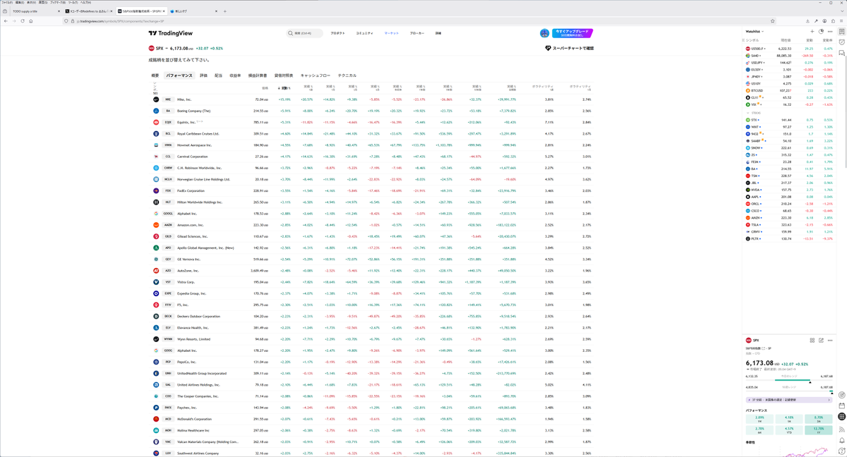The width and height of the screenshot is (847, 457).
Task: Select PLTR in the watchlist
Action: pos(789,239)
